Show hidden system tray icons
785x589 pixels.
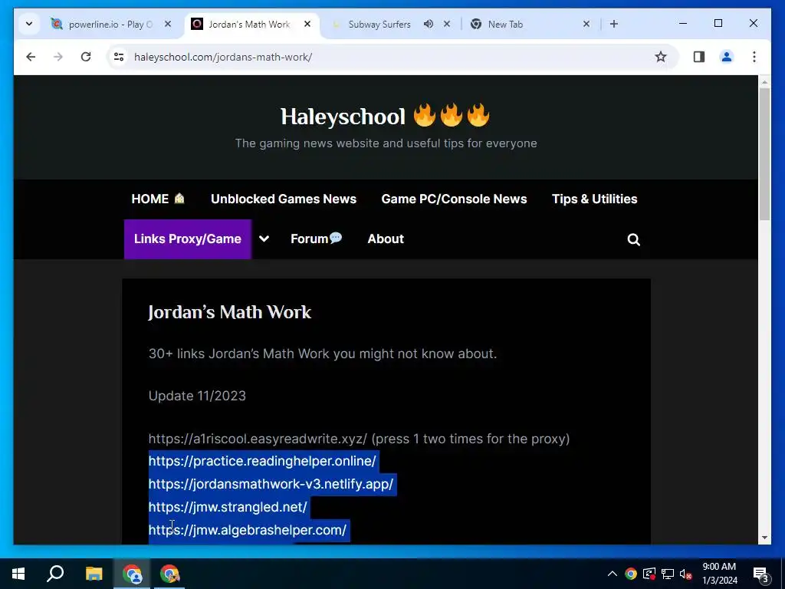[x=612, y=574]
